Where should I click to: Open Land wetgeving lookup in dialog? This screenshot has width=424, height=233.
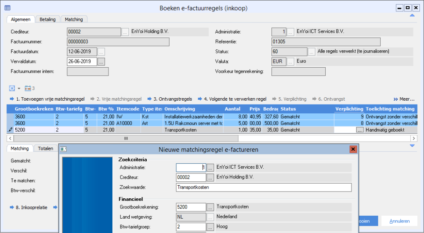tap(210, 217)
